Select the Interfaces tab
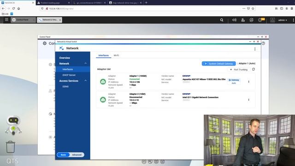Viewport: 295px width, 166px height. tap(103, 55)
